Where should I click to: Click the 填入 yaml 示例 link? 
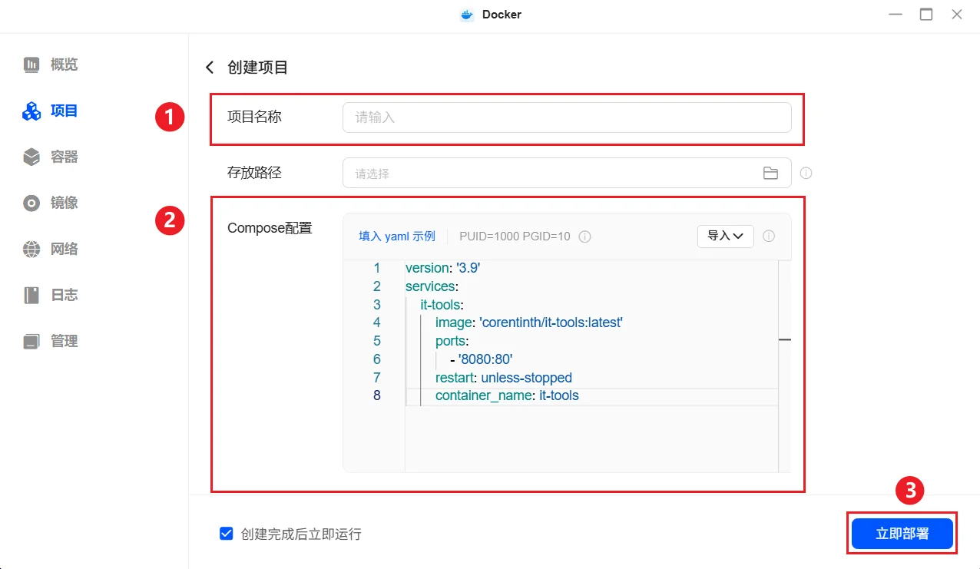[397, 237]
